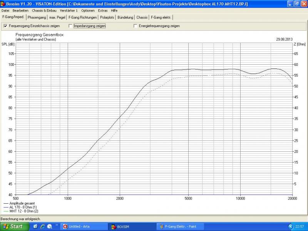This screenshot has width=308, height=231.
Task: Click the second Quick Launch icon in the taskbar
Action: tap(42, 226)
